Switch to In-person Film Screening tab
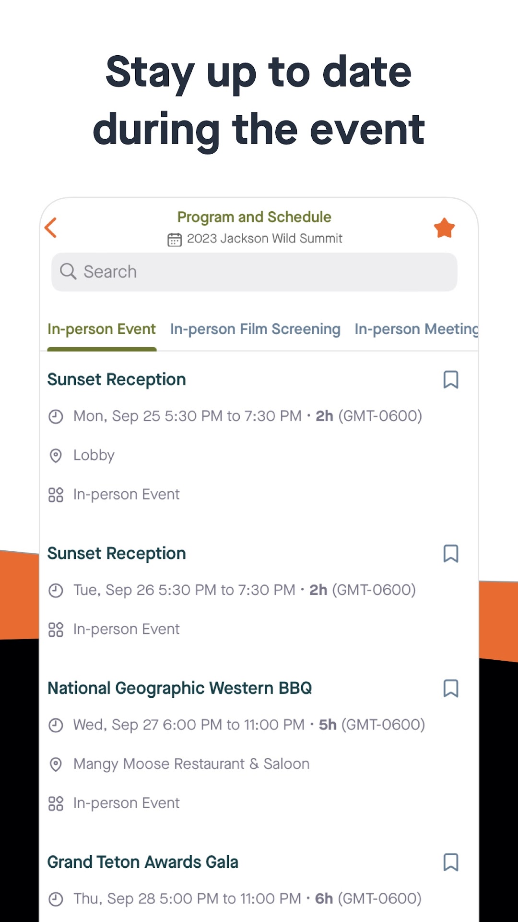 [255, 329]
